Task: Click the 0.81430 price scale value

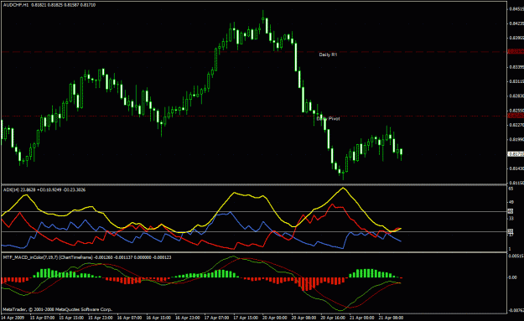Action: (x=516, y=168)
